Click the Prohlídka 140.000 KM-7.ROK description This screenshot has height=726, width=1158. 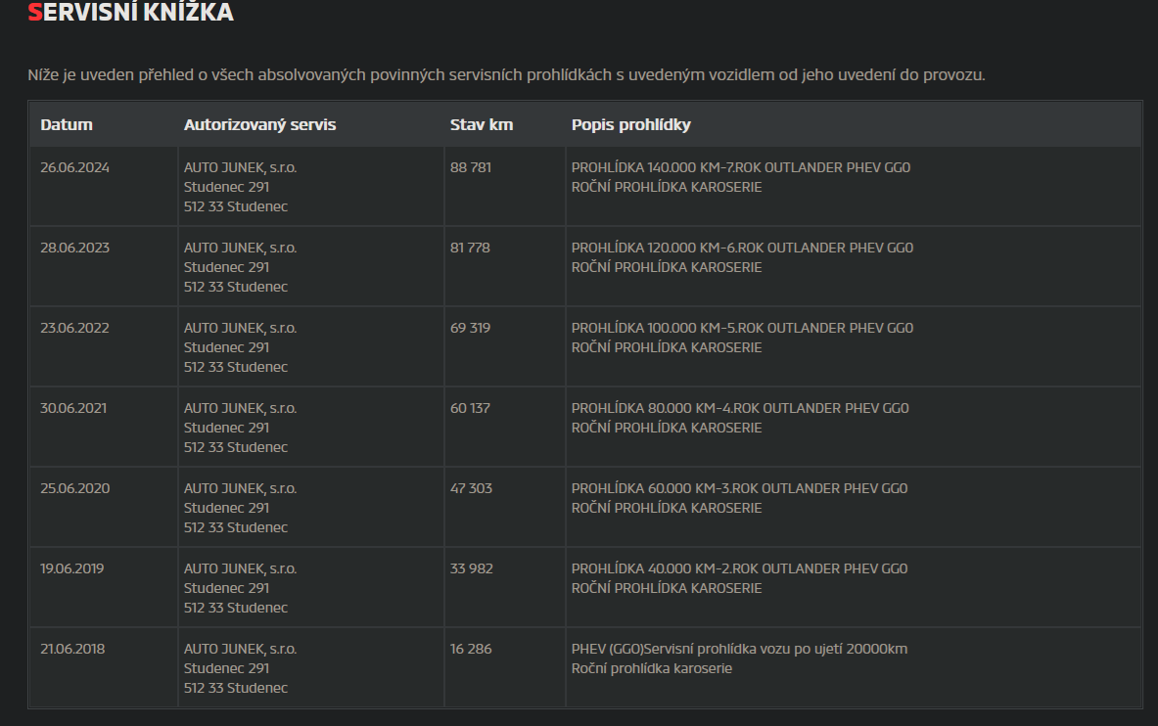[x=740, y=167]
